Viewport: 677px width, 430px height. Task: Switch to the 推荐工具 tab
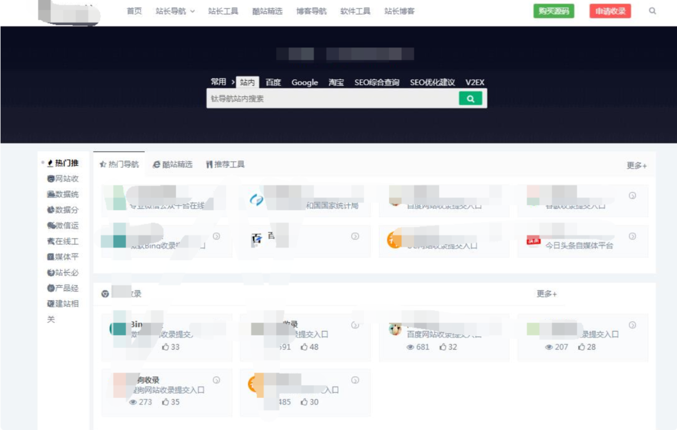click(228, 165)
